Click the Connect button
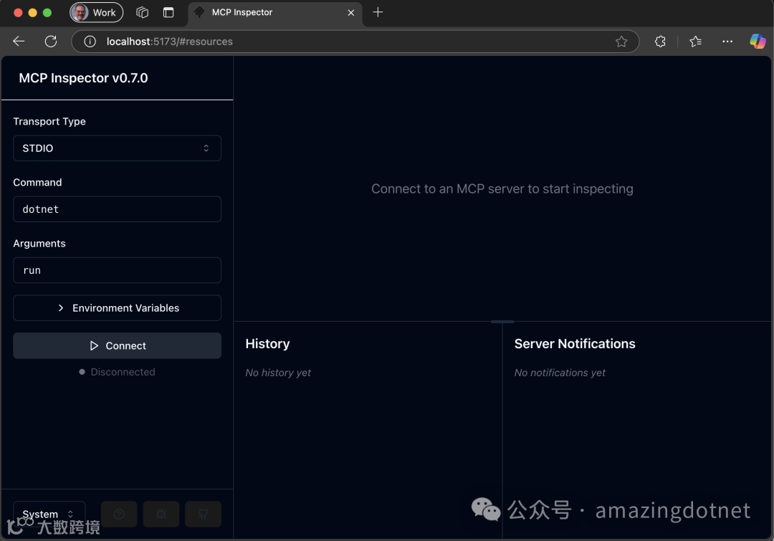The height and width of the screenshot is (541, 774). pos(117,345)
